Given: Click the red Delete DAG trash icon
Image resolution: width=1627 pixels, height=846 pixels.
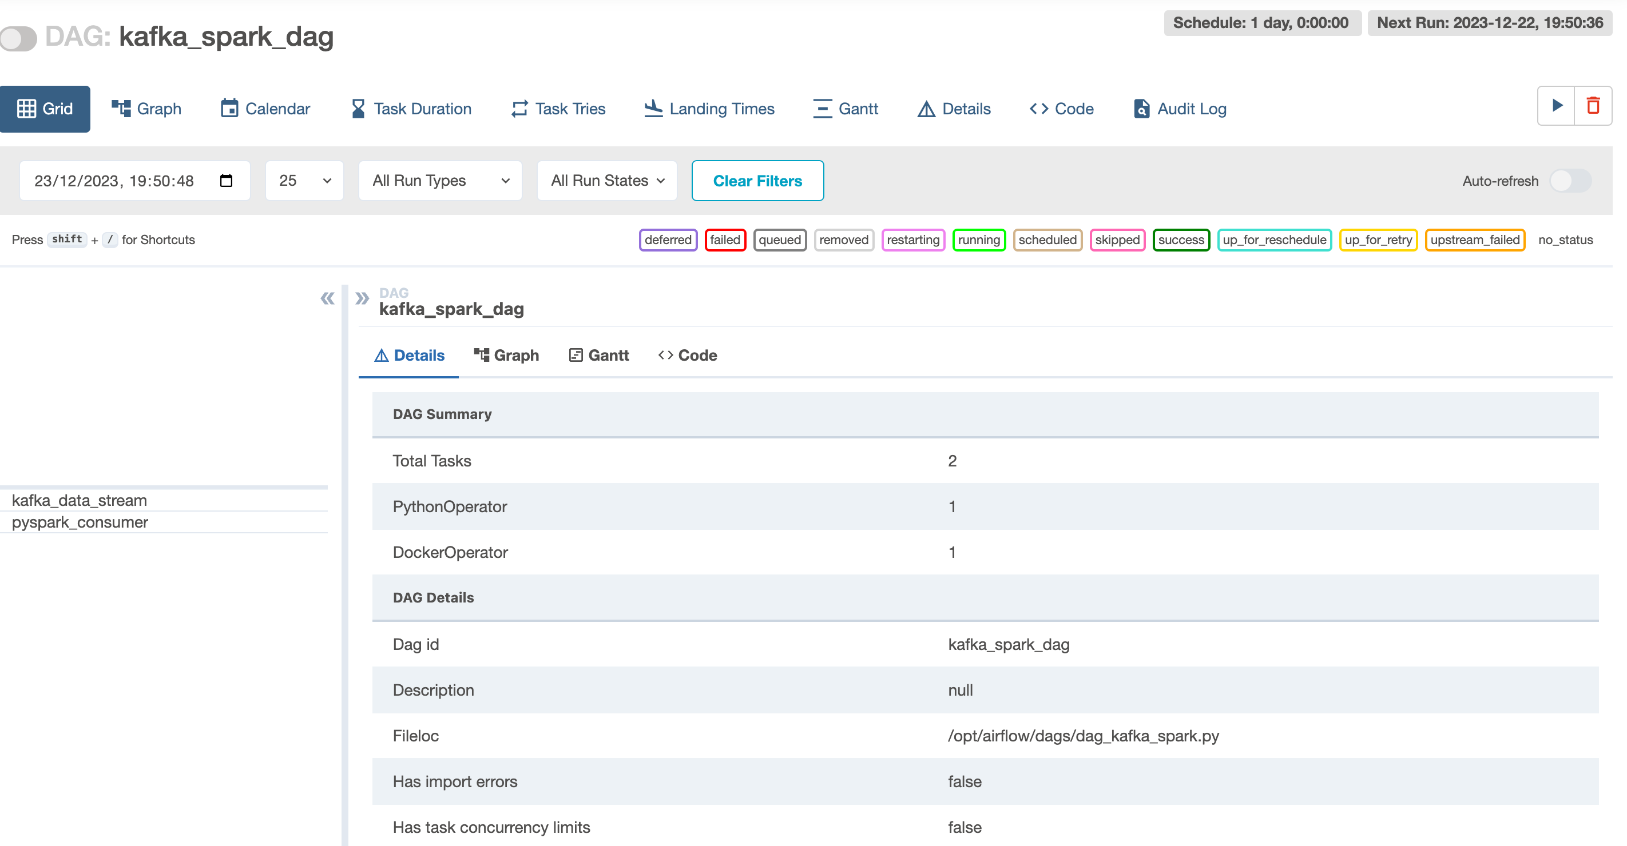Looking at the screenshot, I should (1593, 106).
